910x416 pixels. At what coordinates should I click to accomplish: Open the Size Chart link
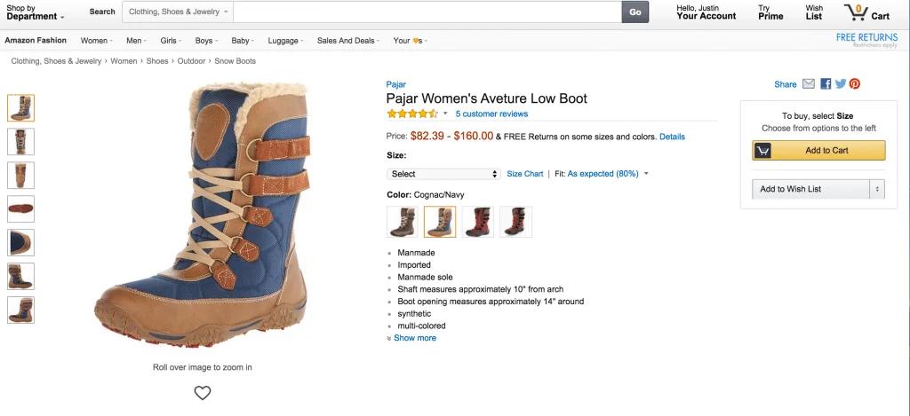tap(524, 174)
